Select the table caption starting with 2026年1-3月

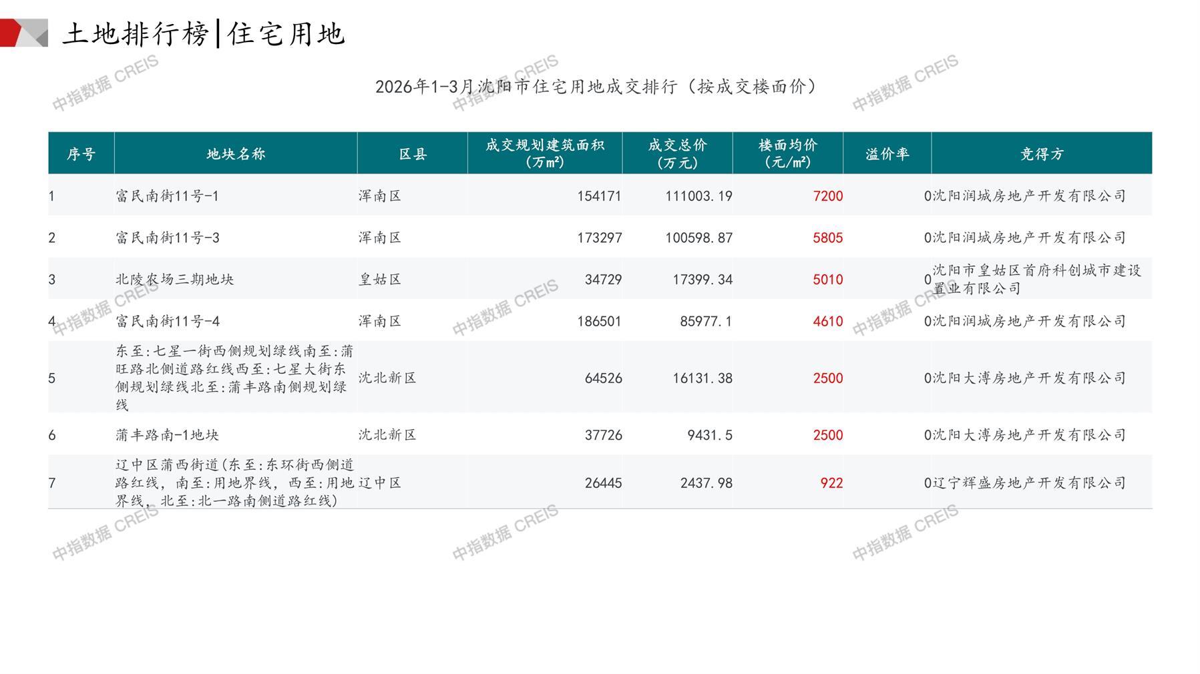tap(596, 87)
